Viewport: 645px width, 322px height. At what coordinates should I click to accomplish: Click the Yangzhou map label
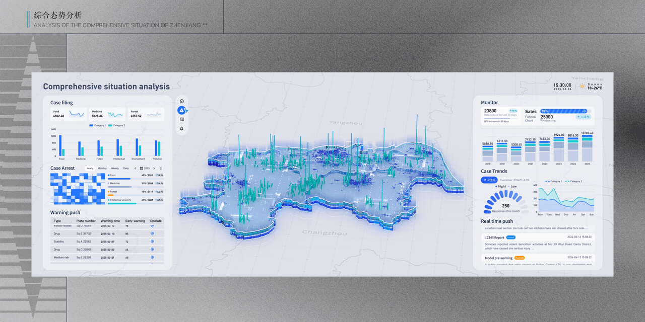click(x=346, y=122)
